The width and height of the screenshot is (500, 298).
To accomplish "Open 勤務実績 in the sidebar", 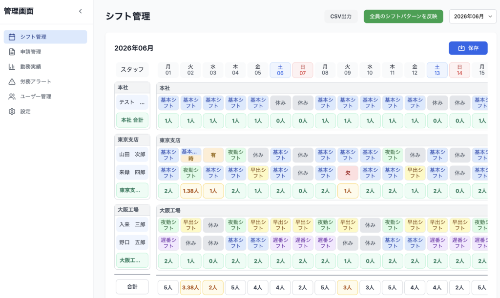I will point(45,67).
